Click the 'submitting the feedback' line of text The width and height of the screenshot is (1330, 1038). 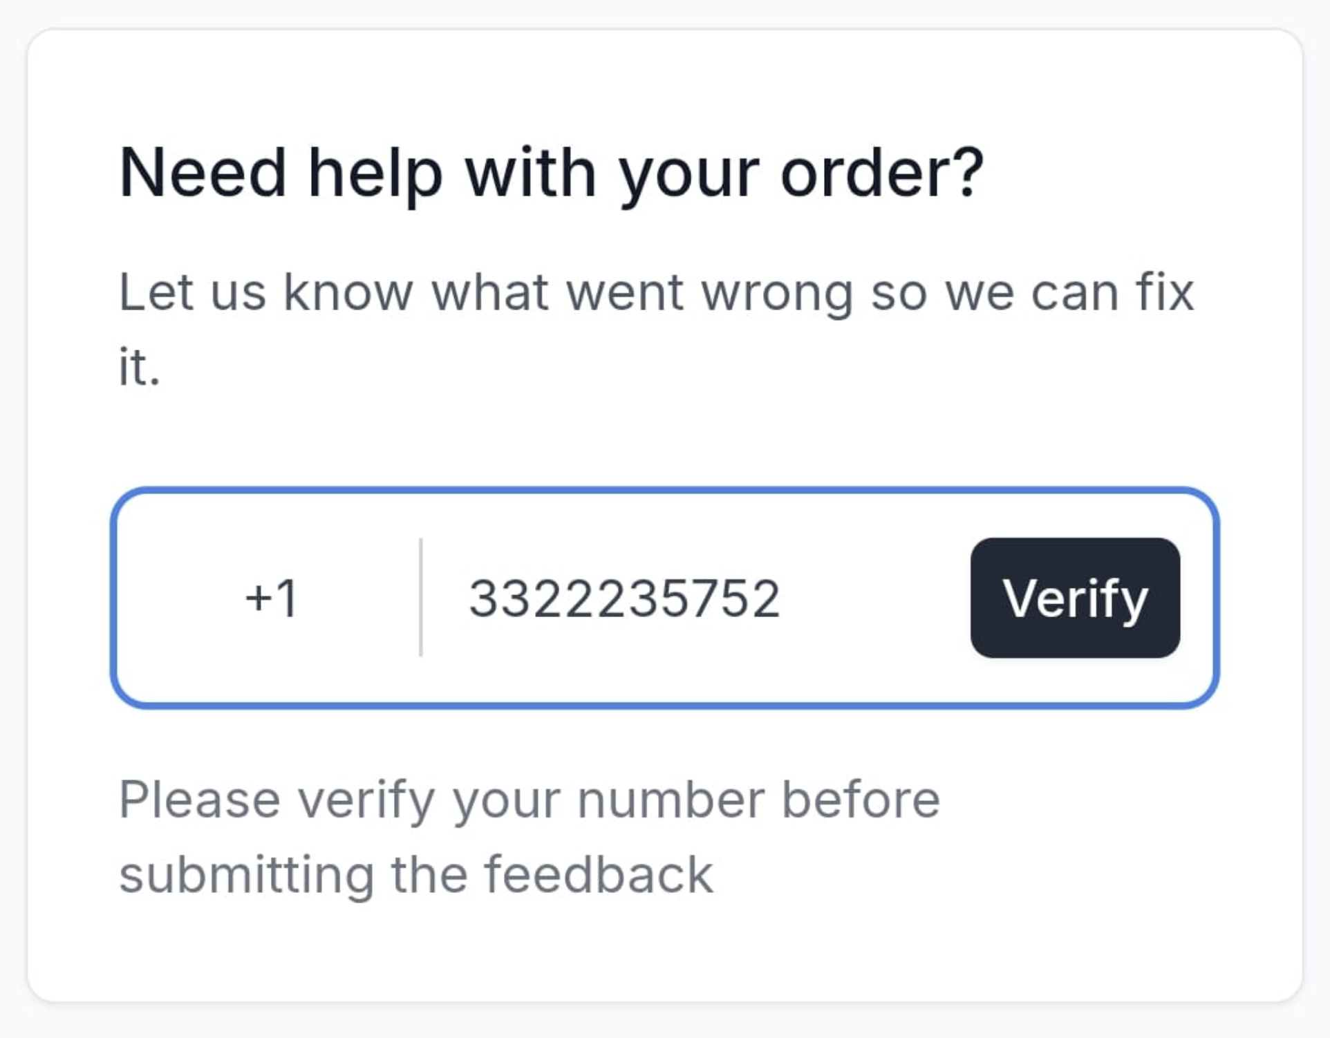coord(415,875)
